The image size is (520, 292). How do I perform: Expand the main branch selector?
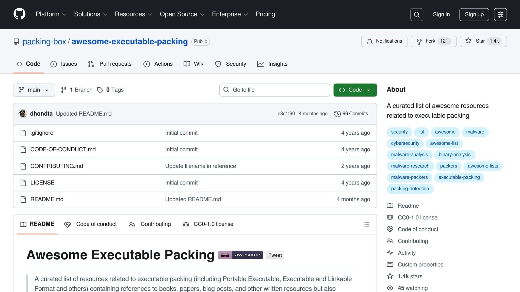[x=34, y=90]
